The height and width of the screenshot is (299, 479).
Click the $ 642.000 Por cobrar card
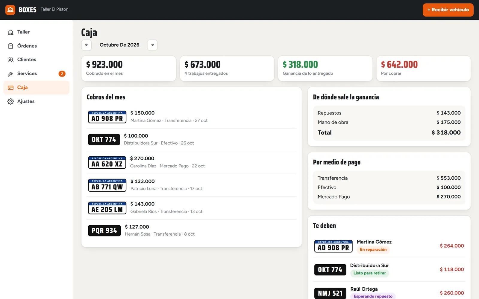pos(423,68)
